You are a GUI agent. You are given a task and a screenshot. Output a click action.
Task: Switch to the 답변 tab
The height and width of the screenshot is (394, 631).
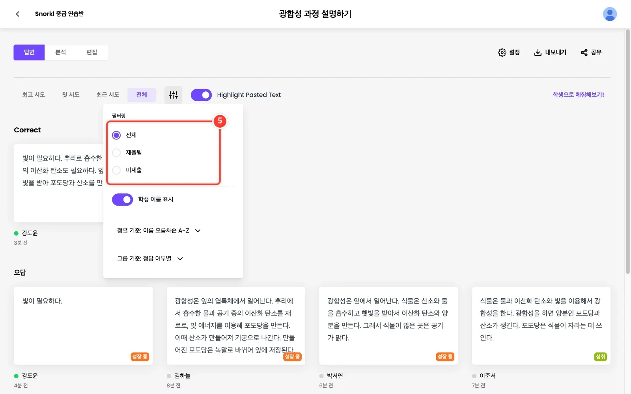(x=29, y=52)
